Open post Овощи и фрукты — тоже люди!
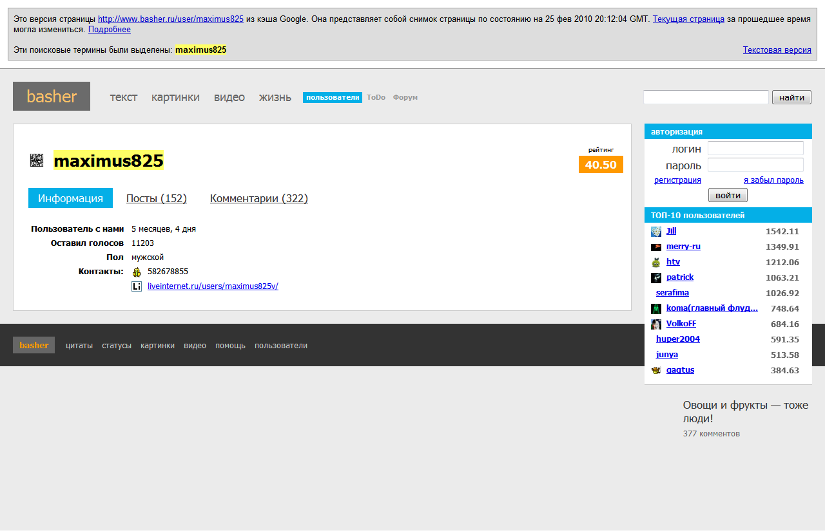 coord(746,412)
